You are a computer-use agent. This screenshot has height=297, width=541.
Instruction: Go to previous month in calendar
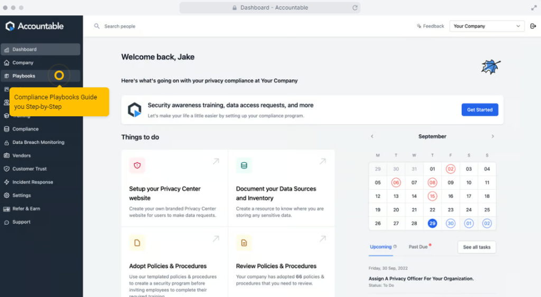tap(372, 136)
